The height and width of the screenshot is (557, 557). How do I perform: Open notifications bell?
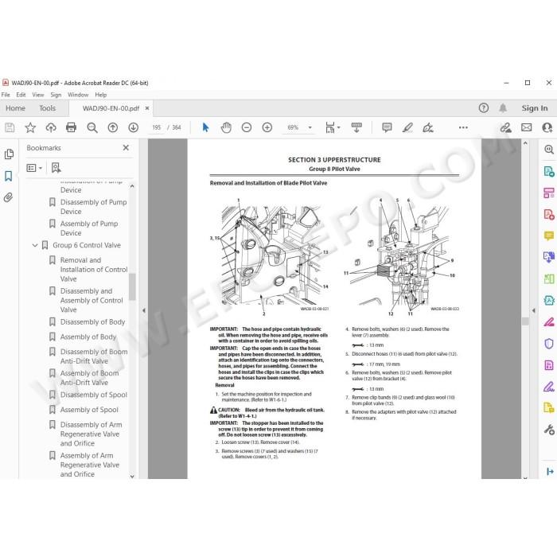point(503,108)
